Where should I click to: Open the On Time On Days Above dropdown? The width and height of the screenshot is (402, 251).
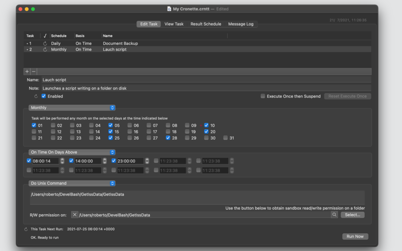[x=72, y=152]
